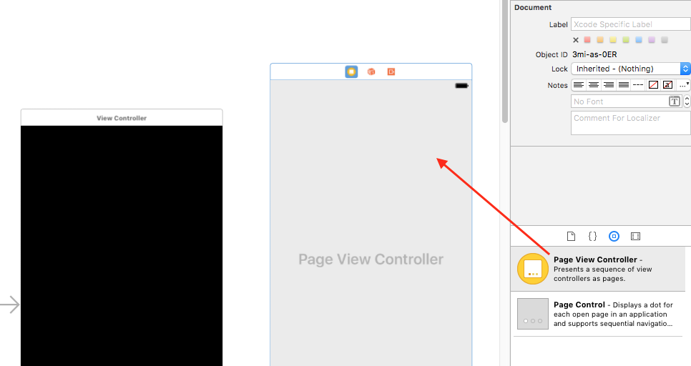Viewport: 691px width, 366px height.
Task: Open the Code Snippet library tab
Action: tap(593, 237)
